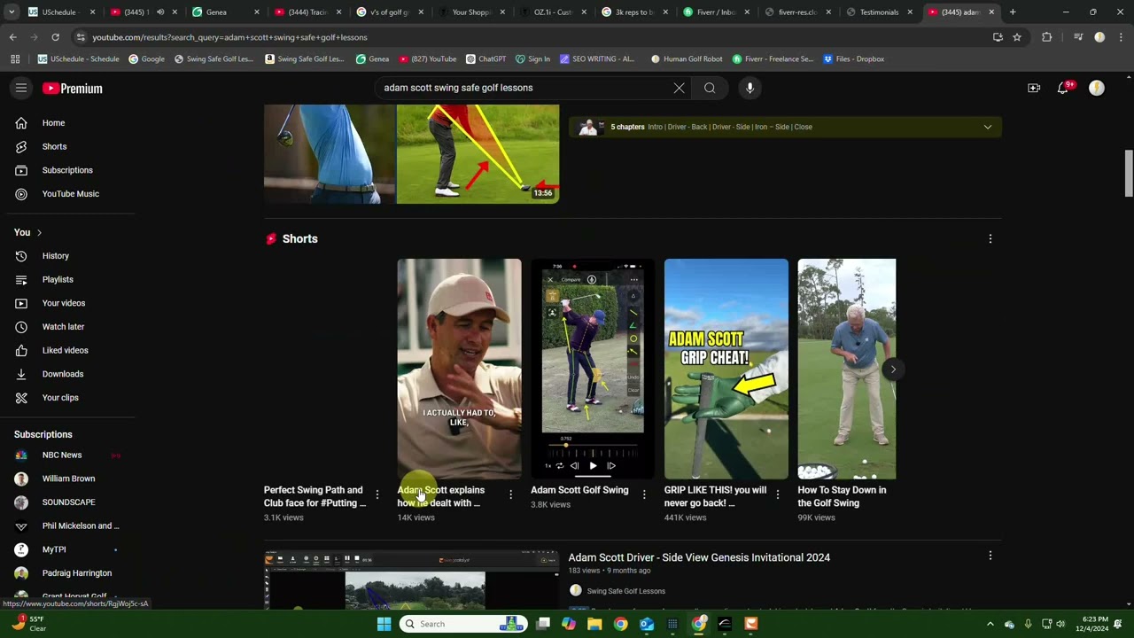Open menu for Adam Scott Golf Swing short
Screen dimensions: 1134x638
click(644, 494)
